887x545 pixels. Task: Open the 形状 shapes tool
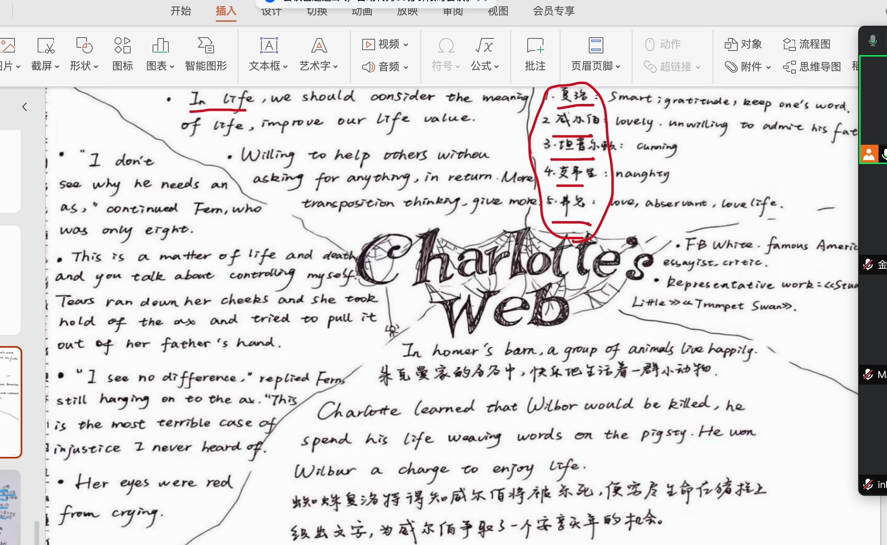pyautogui.click(x=84, y=46)
